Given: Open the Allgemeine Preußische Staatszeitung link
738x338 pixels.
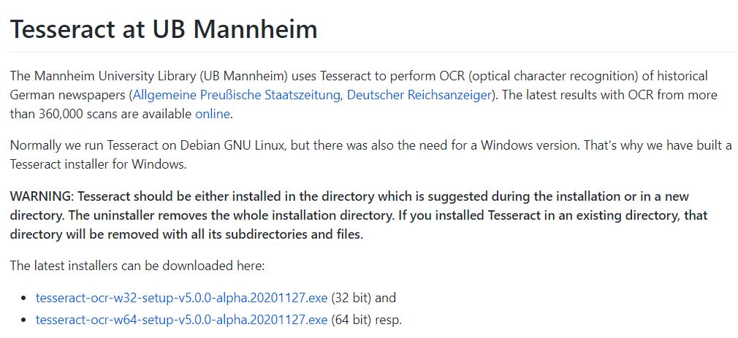Looking at the screenshot, I should point(237,95).
